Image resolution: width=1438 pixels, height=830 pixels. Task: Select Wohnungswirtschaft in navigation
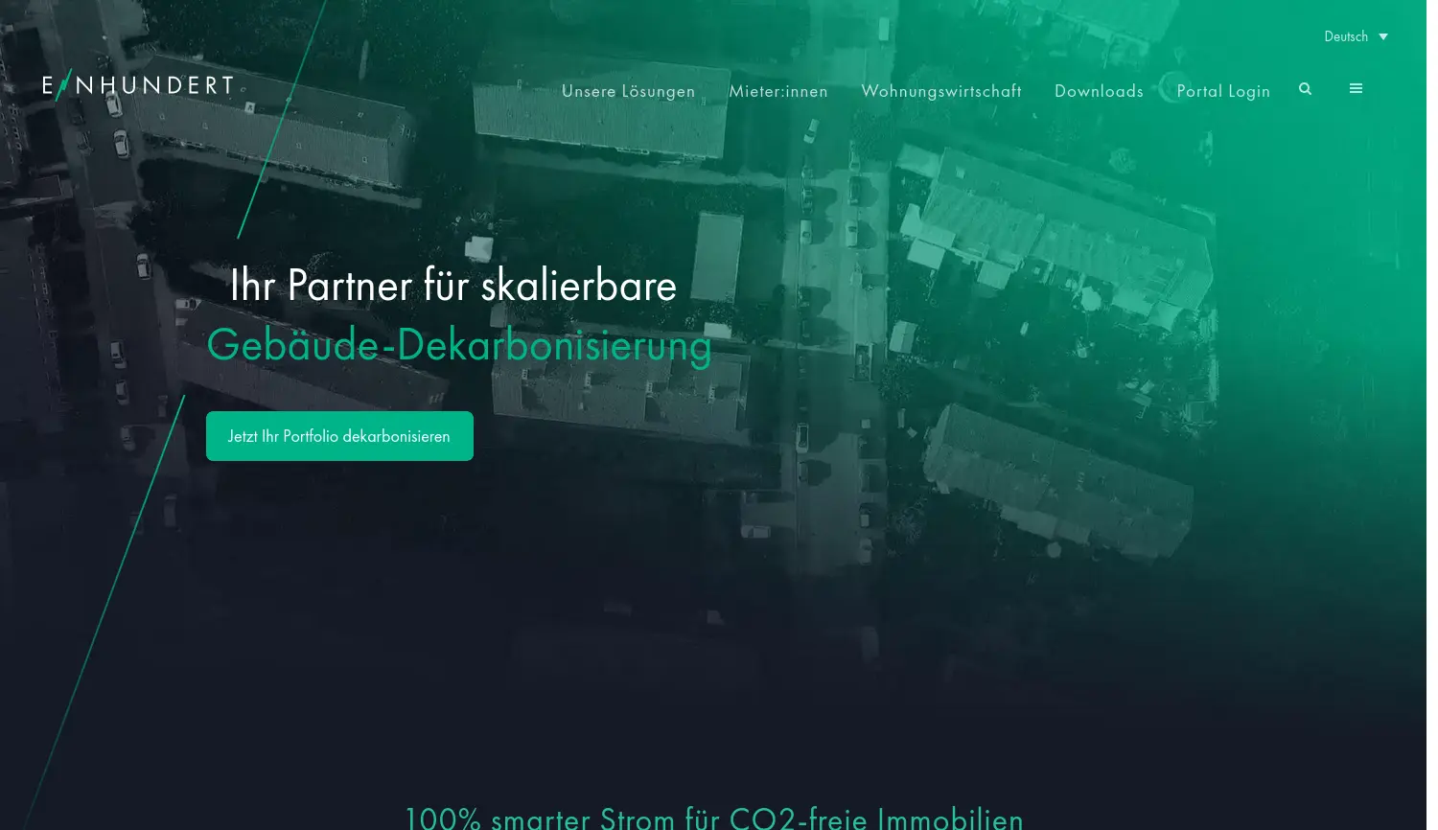[x=941, y=91]
